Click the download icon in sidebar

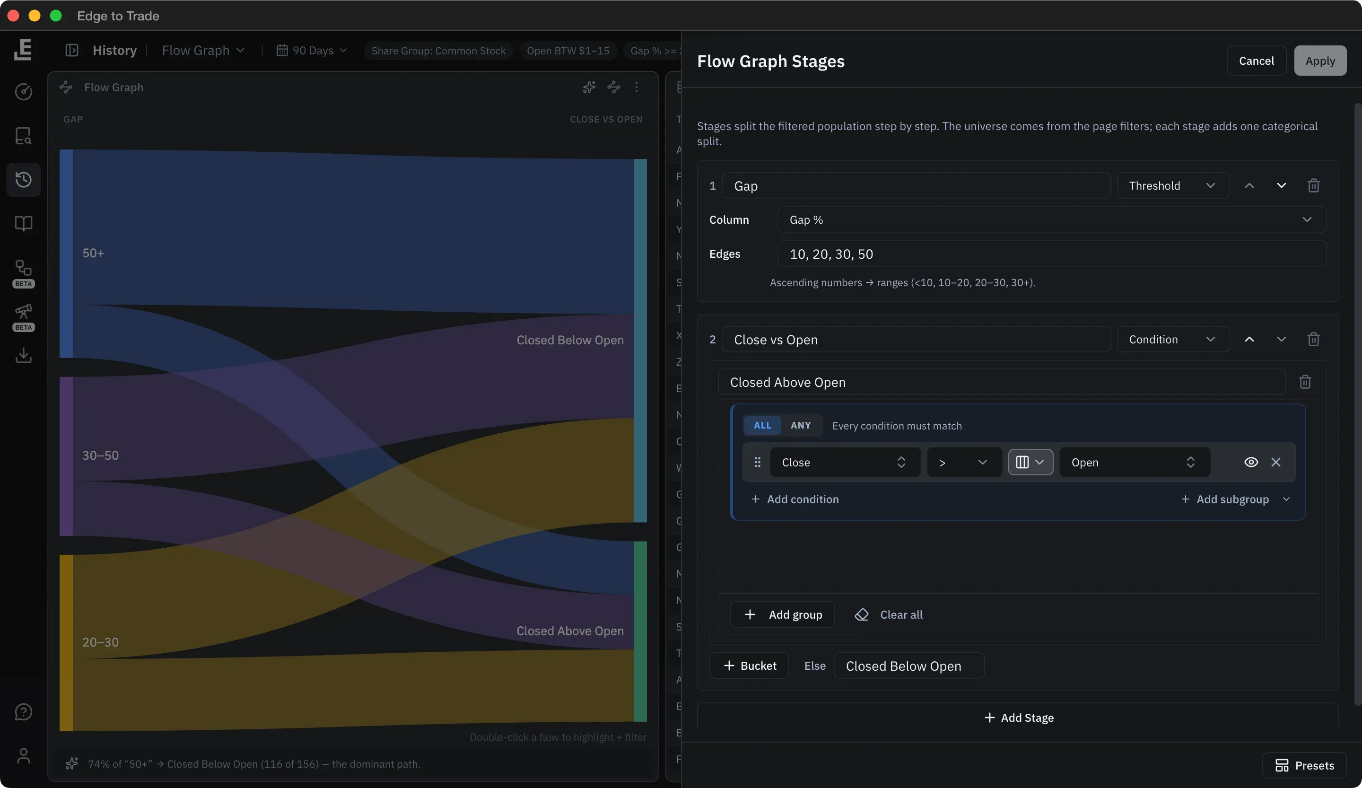[23, 355]
